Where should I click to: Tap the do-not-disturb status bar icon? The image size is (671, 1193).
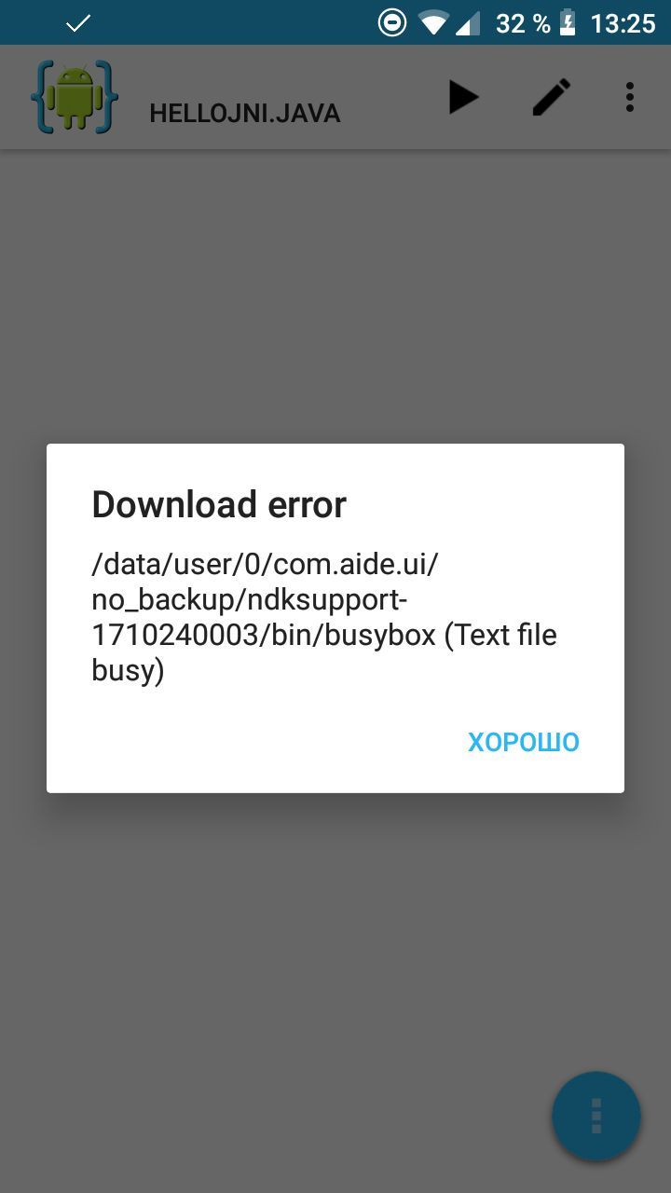click(x=392, y=22)
